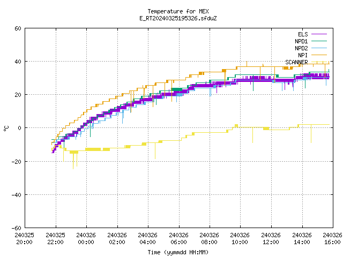The image size is (343, 257).
Task: Click the NPI legend label
Action: pyautogui.click(x=303, y=55)
